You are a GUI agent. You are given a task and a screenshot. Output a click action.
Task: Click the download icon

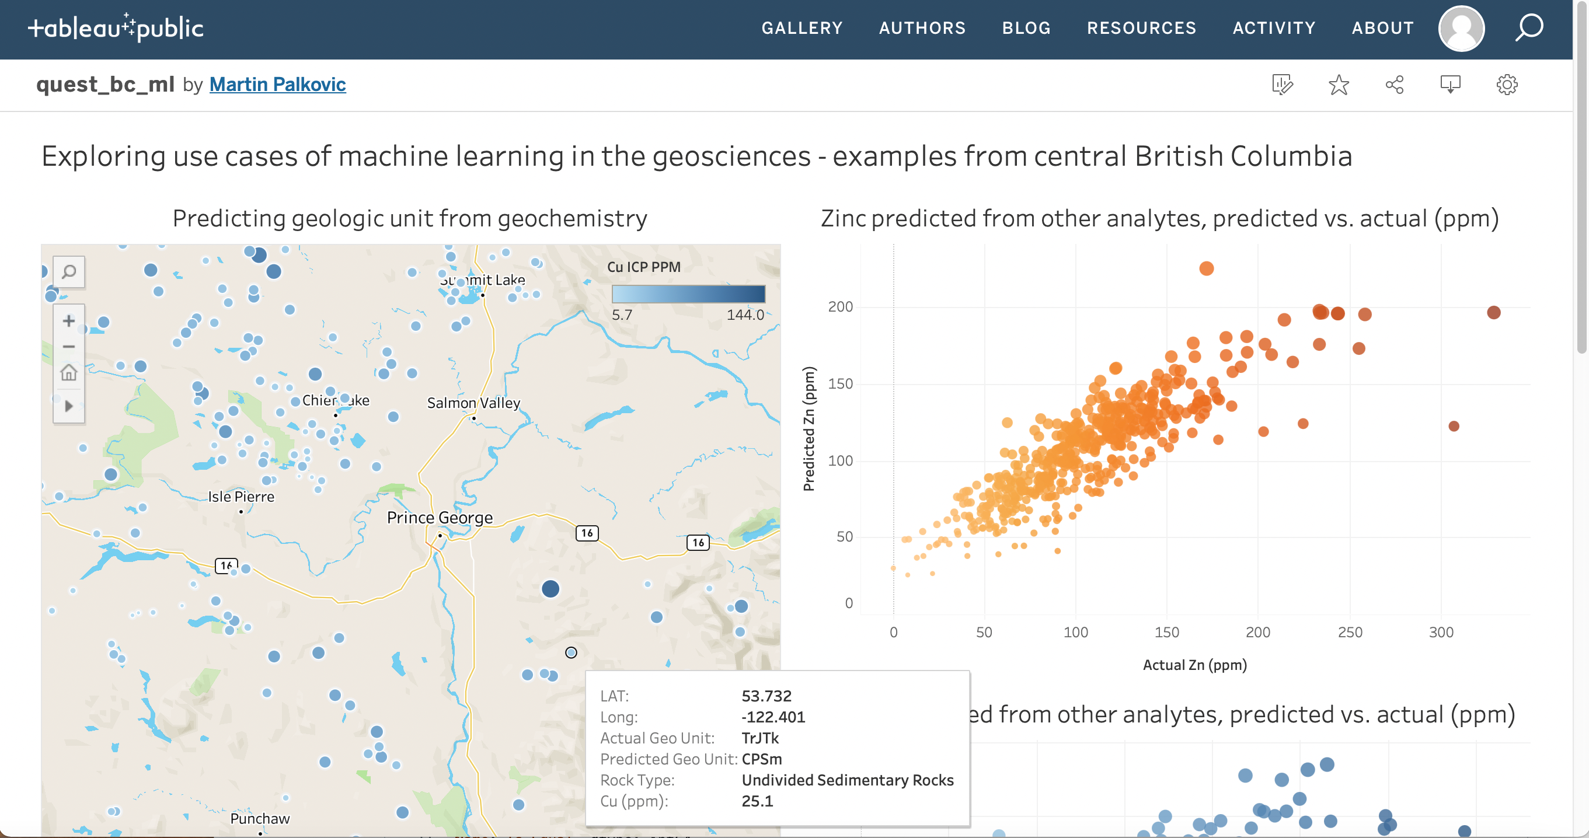[x=1449, y=85]
